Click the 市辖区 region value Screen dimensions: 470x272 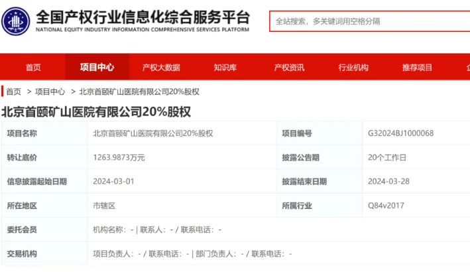point(104,206)
